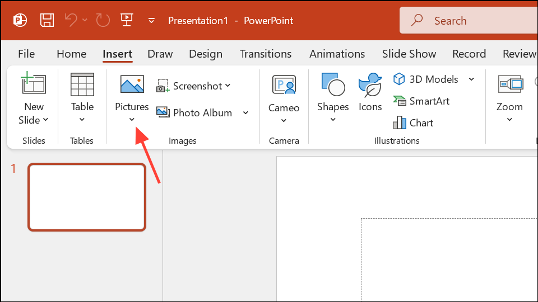Expand the 3D Models dropdown arrow
This screenshot has width=538, height=302.
tap(471, 79)
